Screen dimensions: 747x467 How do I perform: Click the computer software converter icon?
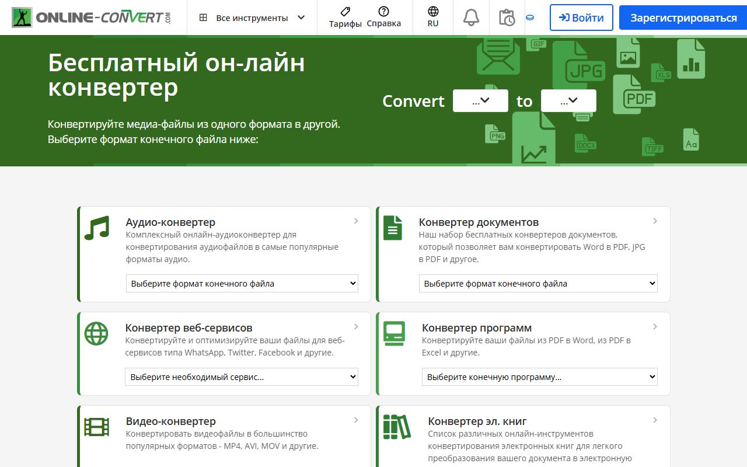click(x=394, y=333)
